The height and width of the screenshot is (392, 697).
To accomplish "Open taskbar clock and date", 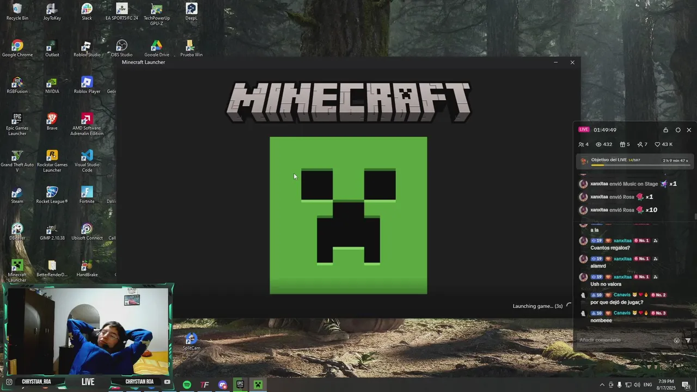I will pos(666,384).
